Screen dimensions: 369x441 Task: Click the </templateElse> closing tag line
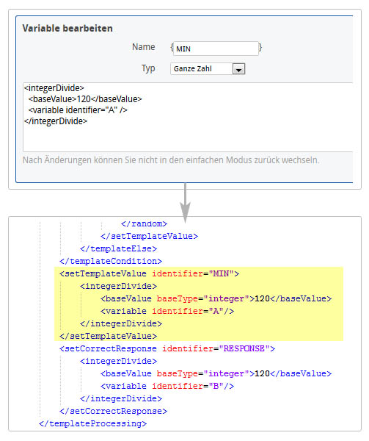pos(118,248)
